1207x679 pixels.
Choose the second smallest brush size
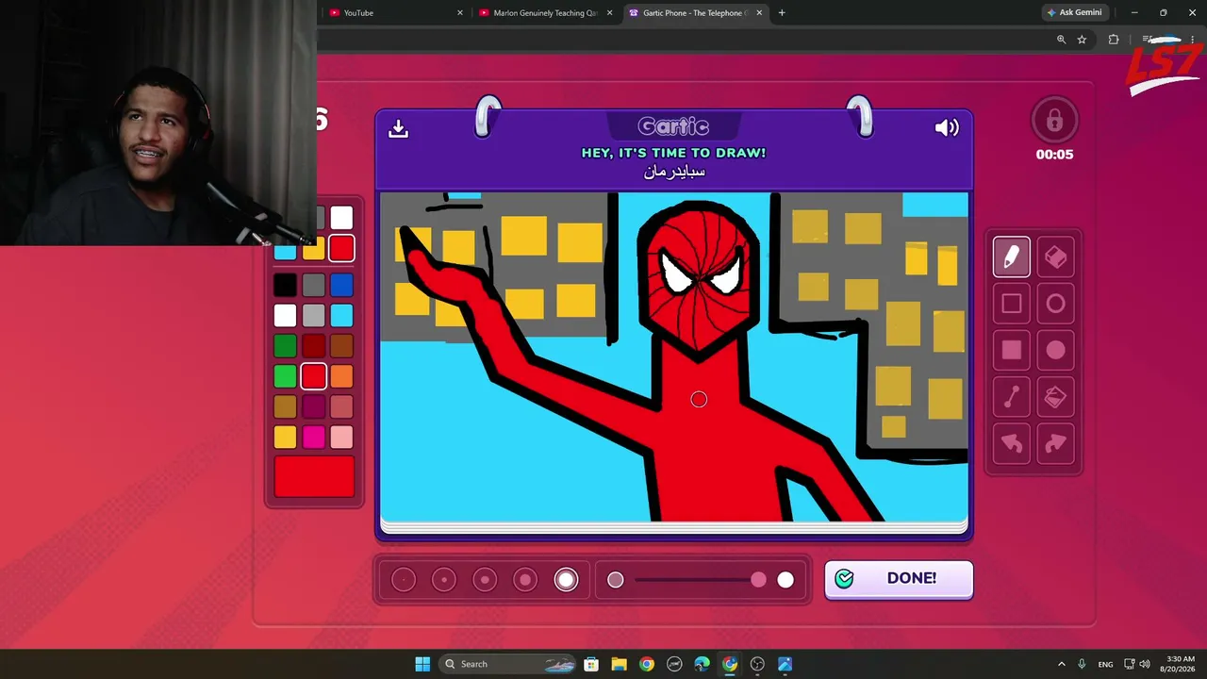point(443,580)
